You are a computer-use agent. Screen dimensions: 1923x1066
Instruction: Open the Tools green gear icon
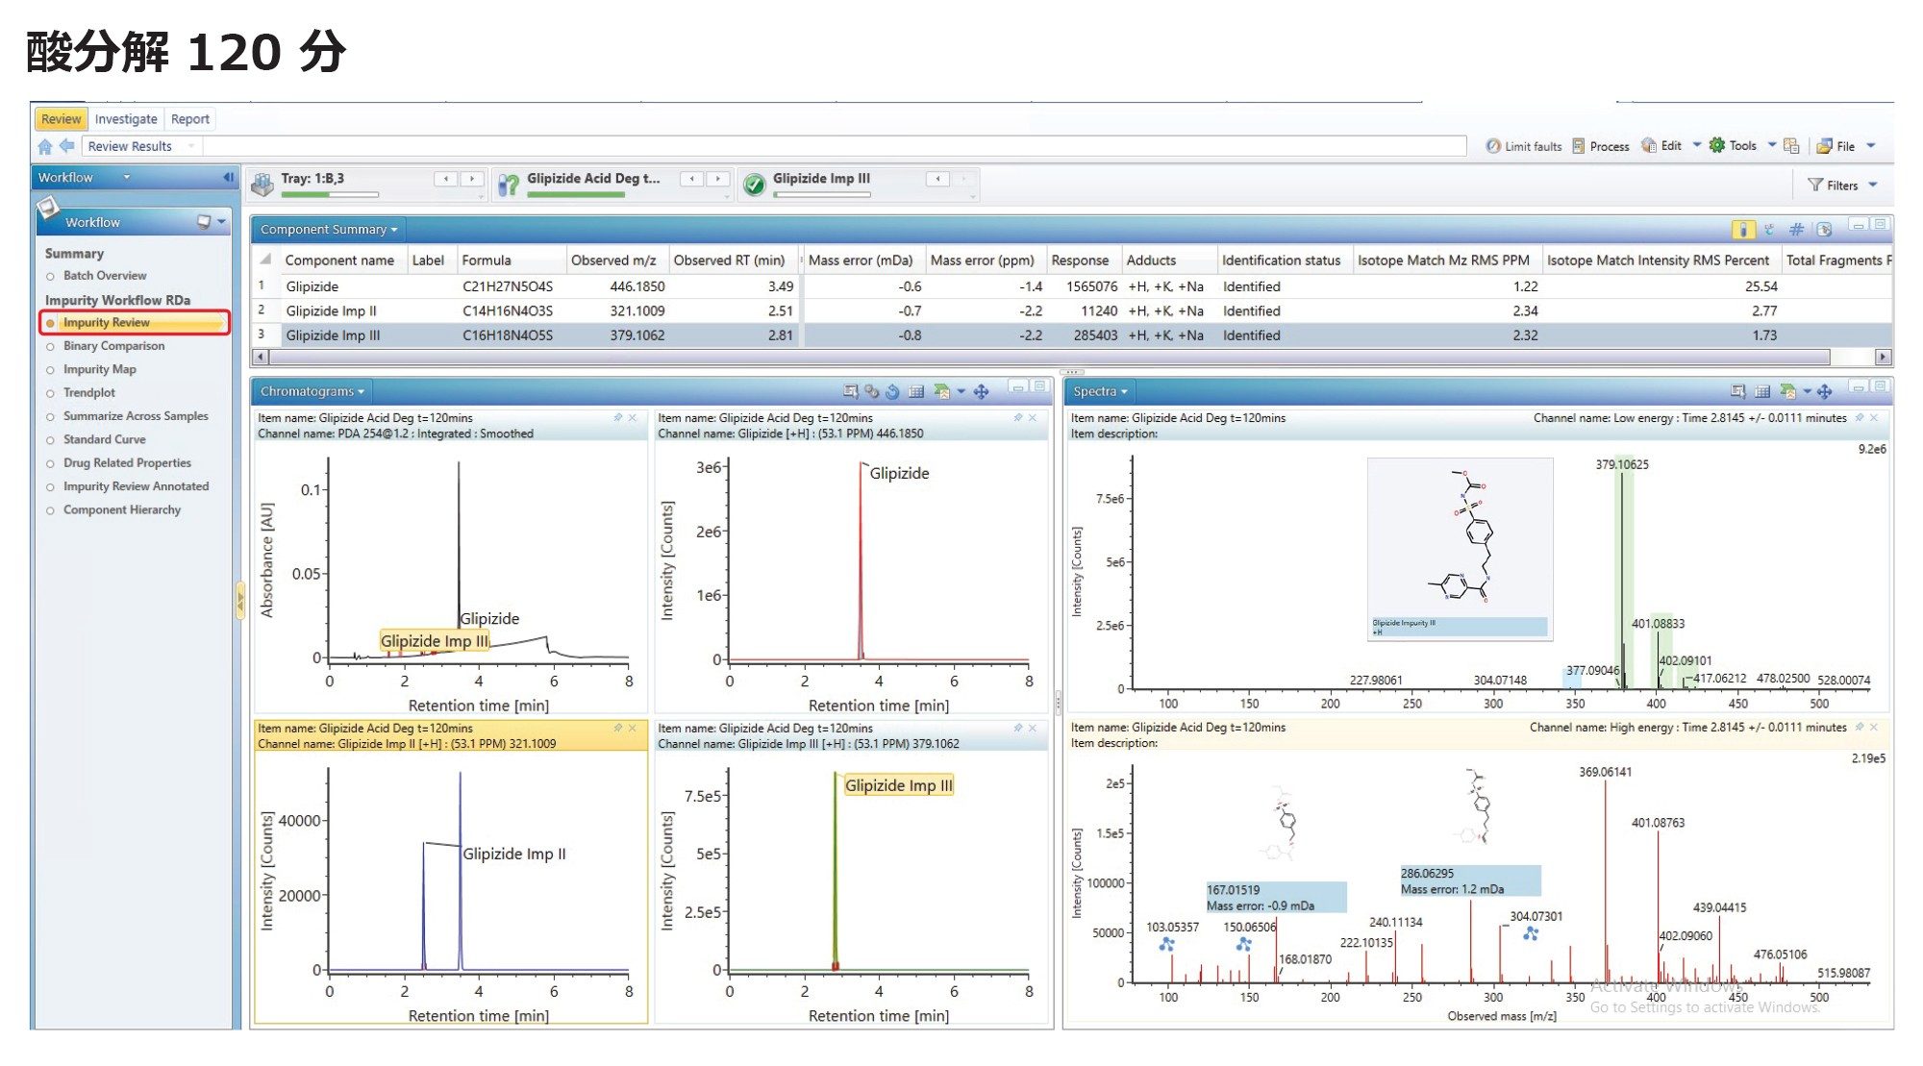(1716, 145)
